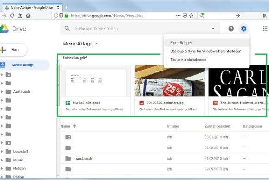
Task: Select the row dated 29.09.2013
Action: pos(165,169)
